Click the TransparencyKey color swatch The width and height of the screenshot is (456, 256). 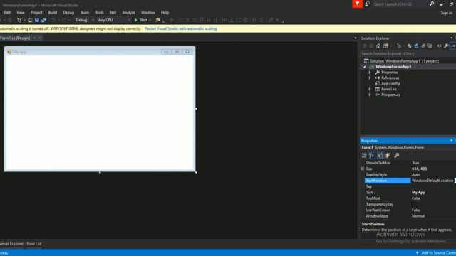pos(415,204)
